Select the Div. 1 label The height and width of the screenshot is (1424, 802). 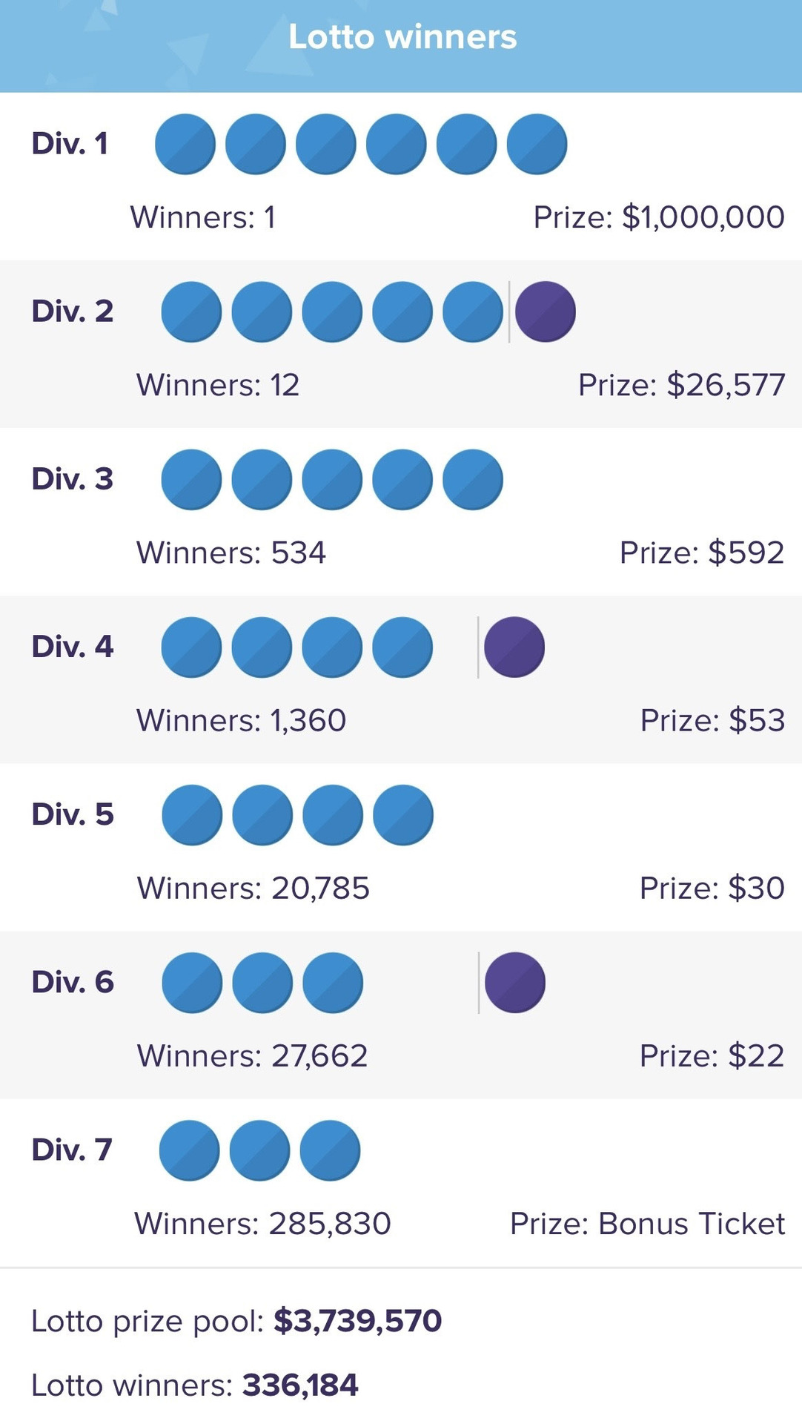[70, 143]
